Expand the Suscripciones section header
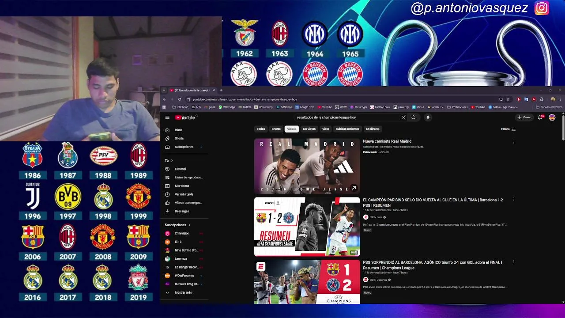565x318 pixels. point(177,225)
